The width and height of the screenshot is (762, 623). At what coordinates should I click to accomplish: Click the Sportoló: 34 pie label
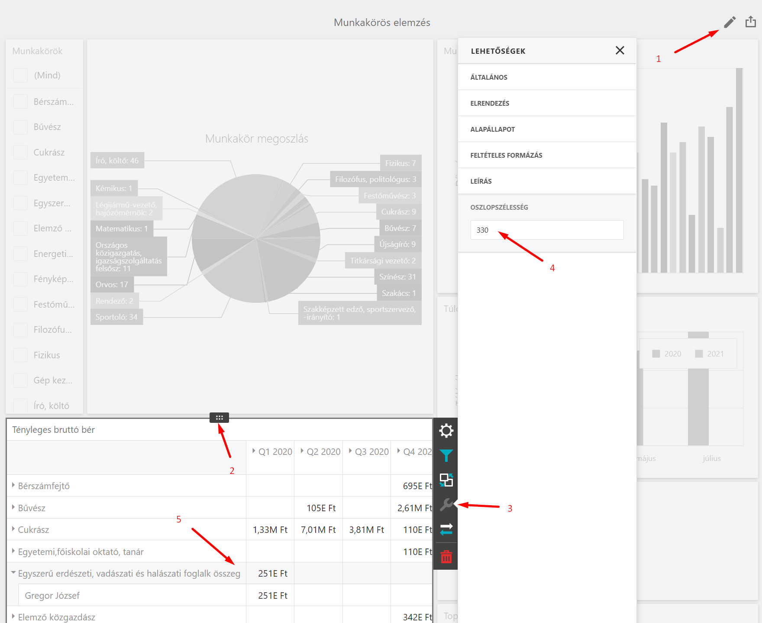coord(116,317)
